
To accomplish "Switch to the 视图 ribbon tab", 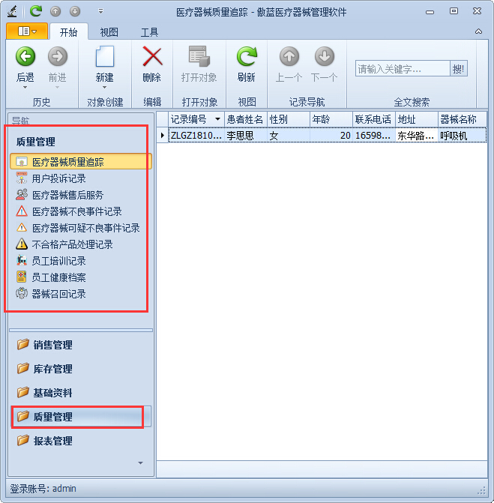I will point(109,32).
